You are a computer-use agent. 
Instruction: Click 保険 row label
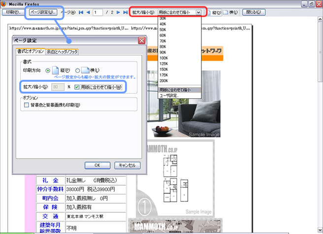click(50, 207)
